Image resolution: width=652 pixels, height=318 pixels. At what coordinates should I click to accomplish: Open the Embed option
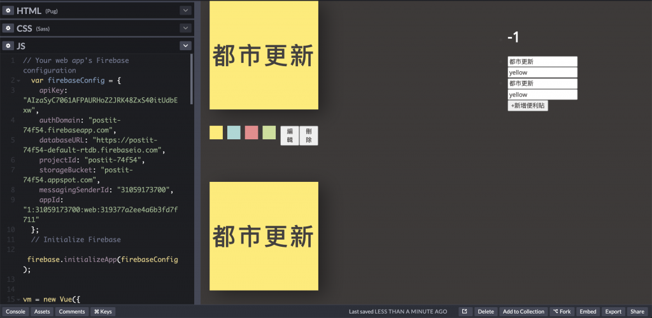tap(588, 312)
